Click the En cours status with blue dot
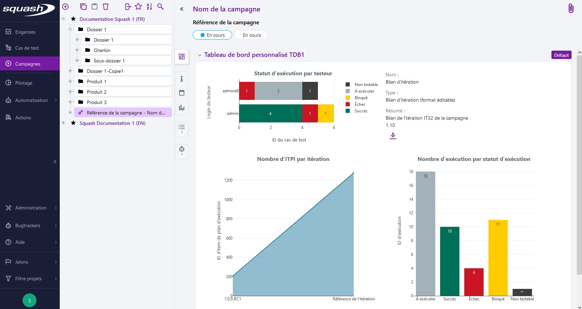Viewport: 582px width, 309px height. 212,35
